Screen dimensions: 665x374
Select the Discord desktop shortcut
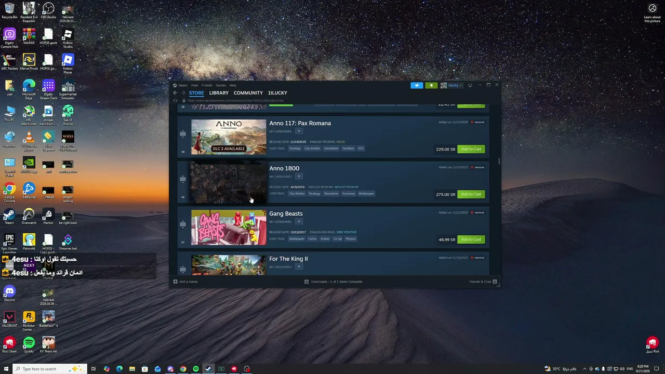[9, 293]
